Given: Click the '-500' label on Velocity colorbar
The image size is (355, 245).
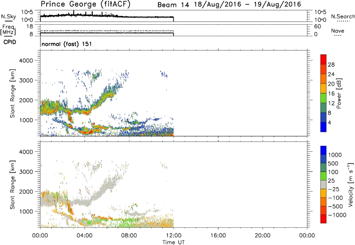Looking at the screenshot, I should (x=335, y=207).
